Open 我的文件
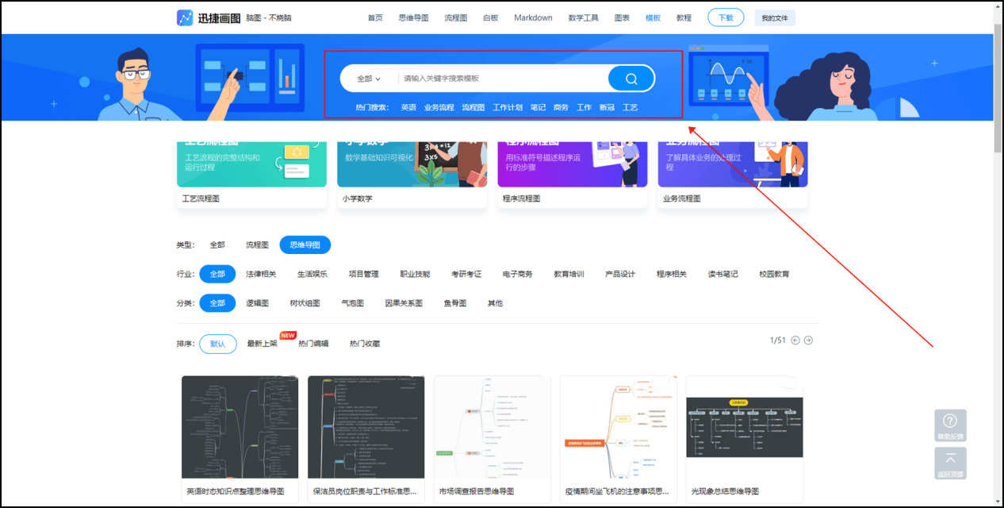This screenshot has height=508, width=1004. pos(775,17)
